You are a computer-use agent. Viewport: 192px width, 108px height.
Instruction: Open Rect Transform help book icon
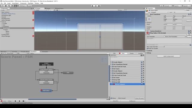click(x=189, y=14)
